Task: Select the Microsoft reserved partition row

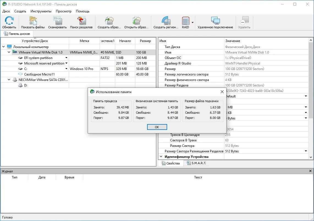Action: coord(78,63)
